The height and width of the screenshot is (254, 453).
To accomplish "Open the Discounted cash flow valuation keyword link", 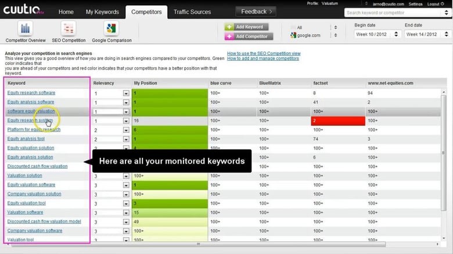I will tap(37, 166).
